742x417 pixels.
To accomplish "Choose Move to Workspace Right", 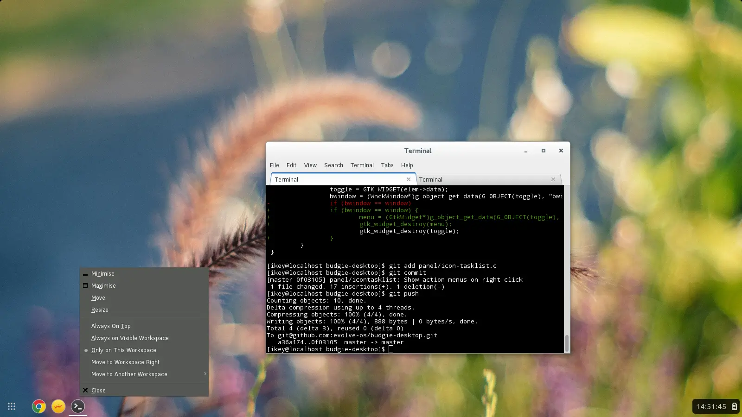I will 144,362.
